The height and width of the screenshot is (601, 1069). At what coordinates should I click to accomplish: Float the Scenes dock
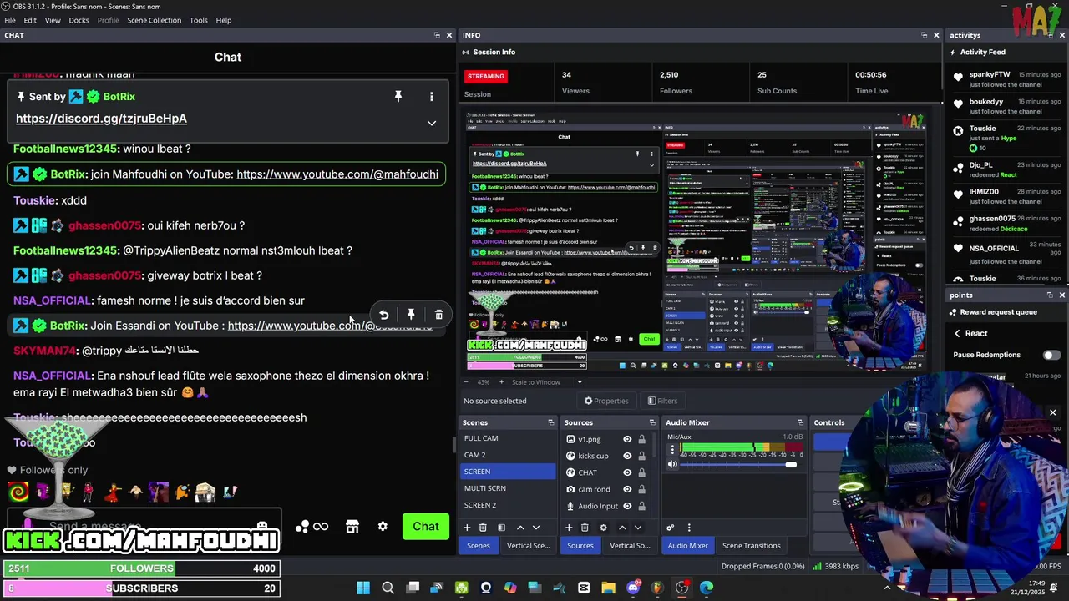550,422
